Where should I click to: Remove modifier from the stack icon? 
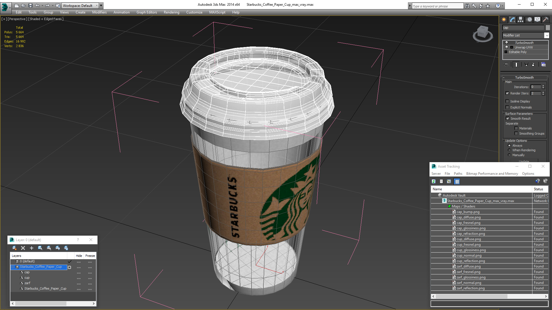533,65
